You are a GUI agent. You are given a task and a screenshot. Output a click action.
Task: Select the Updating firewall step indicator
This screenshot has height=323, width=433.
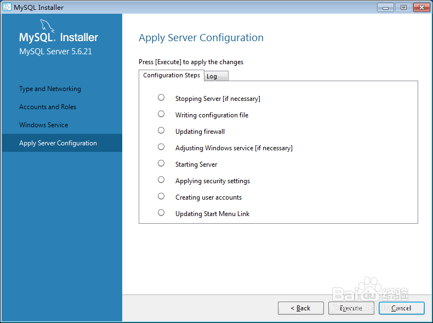161,130
